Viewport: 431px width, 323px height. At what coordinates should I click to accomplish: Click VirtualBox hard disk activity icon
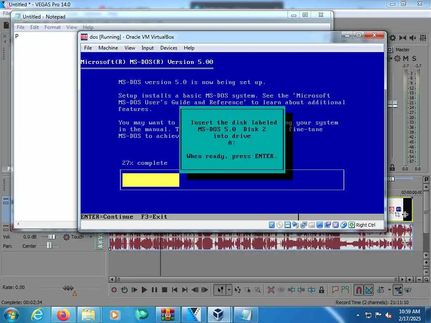pyautogui.click(x=271, y=225)
